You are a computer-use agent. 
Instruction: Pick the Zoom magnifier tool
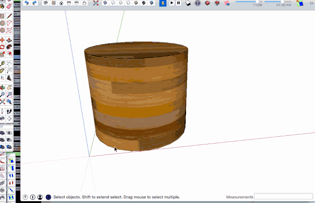[2, 95]
